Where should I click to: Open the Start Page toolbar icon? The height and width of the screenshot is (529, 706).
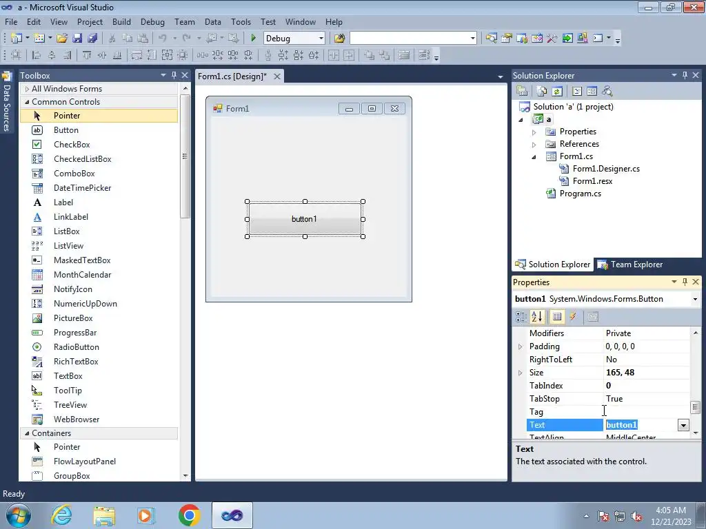567,39
